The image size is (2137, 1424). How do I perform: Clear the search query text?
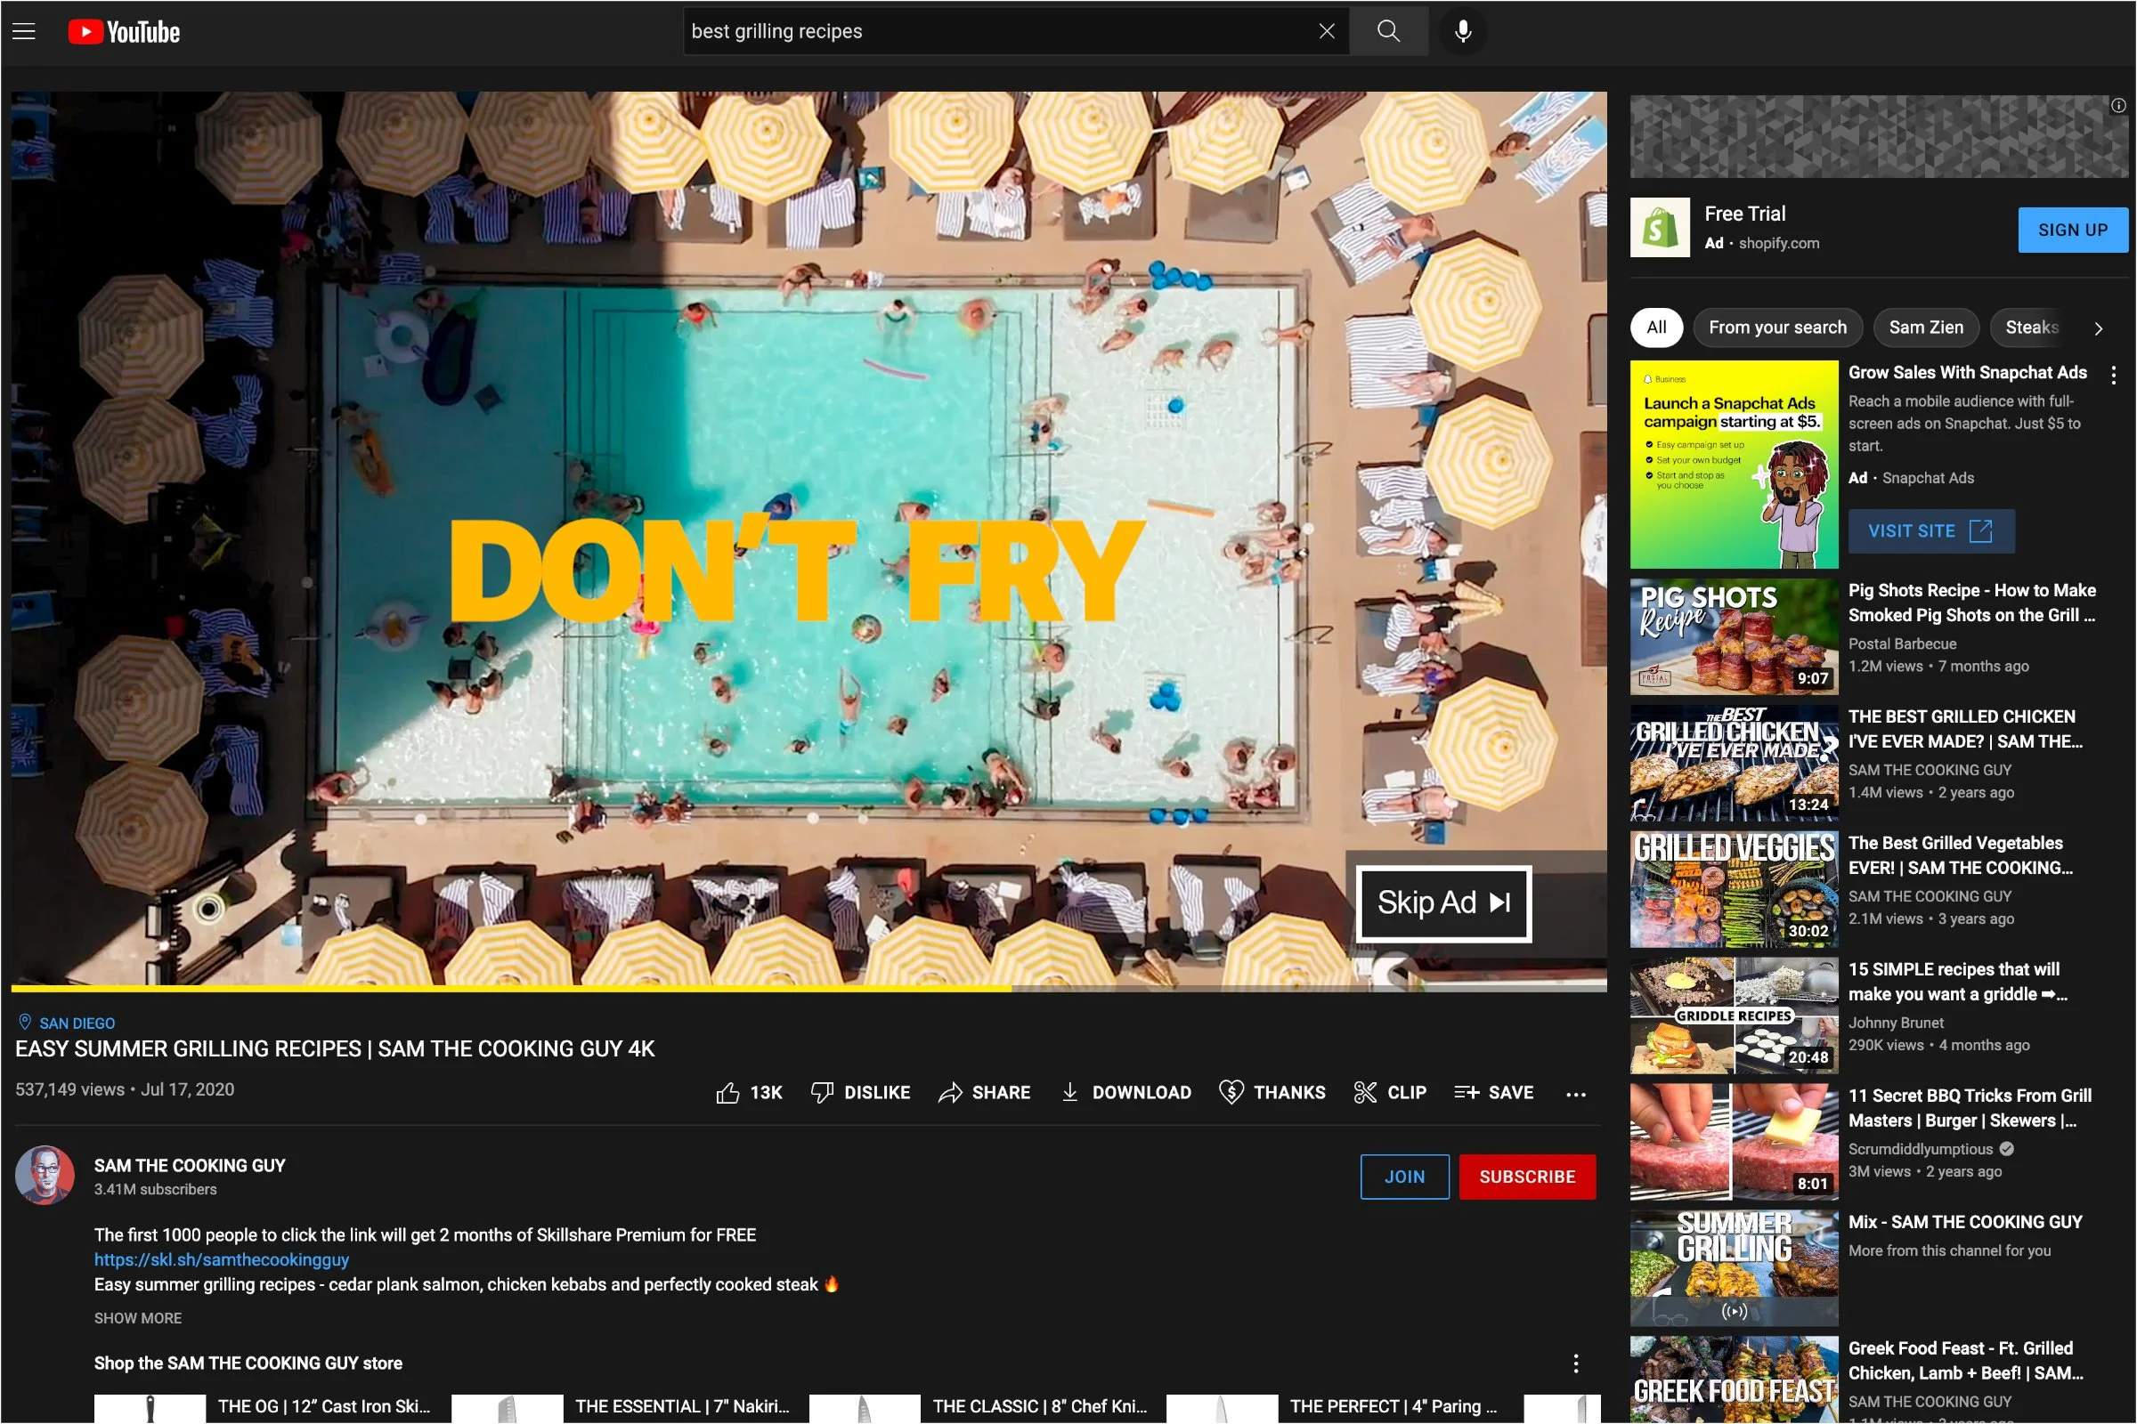[x=1326, y=32]
